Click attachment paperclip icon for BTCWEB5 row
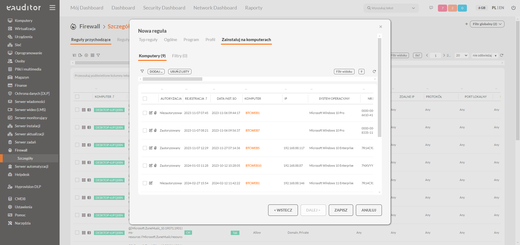 pos(155,148)
